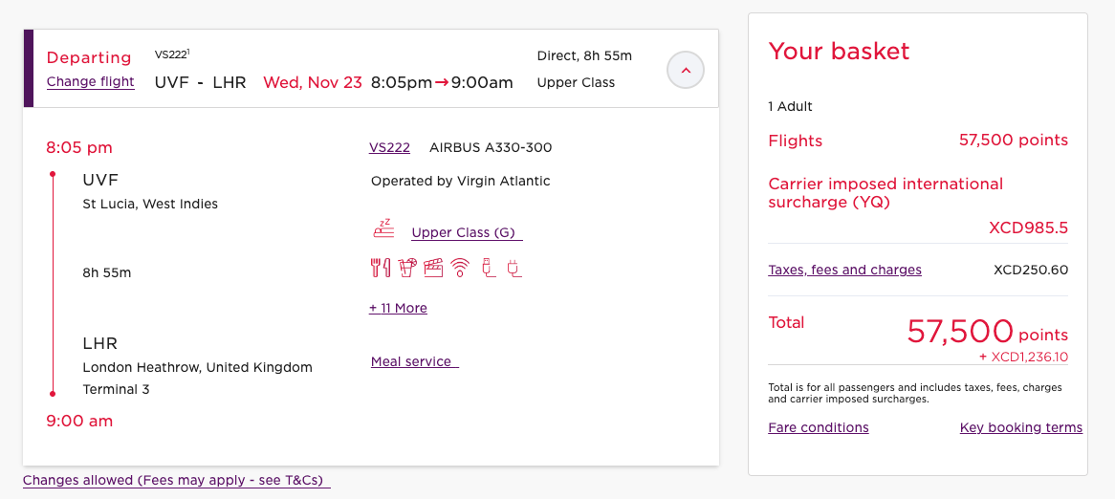The width and height of the screenshot is (1115, 499).
Task: Click the entertainment clapperboard icon
Action: point(433,268)
